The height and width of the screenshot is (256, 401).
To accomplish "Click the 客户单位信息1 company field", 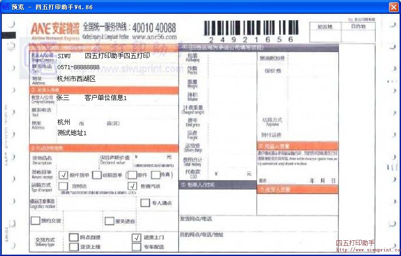I will [x=105, y=98].
